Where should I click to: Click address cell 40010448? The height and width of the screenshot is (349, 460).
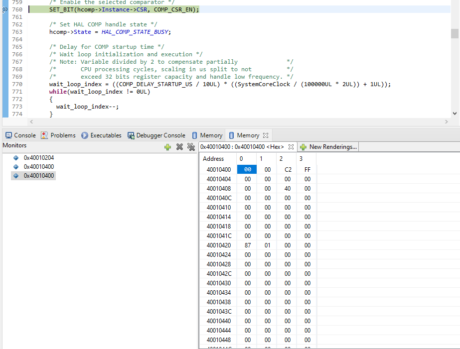tap(219, 340)
